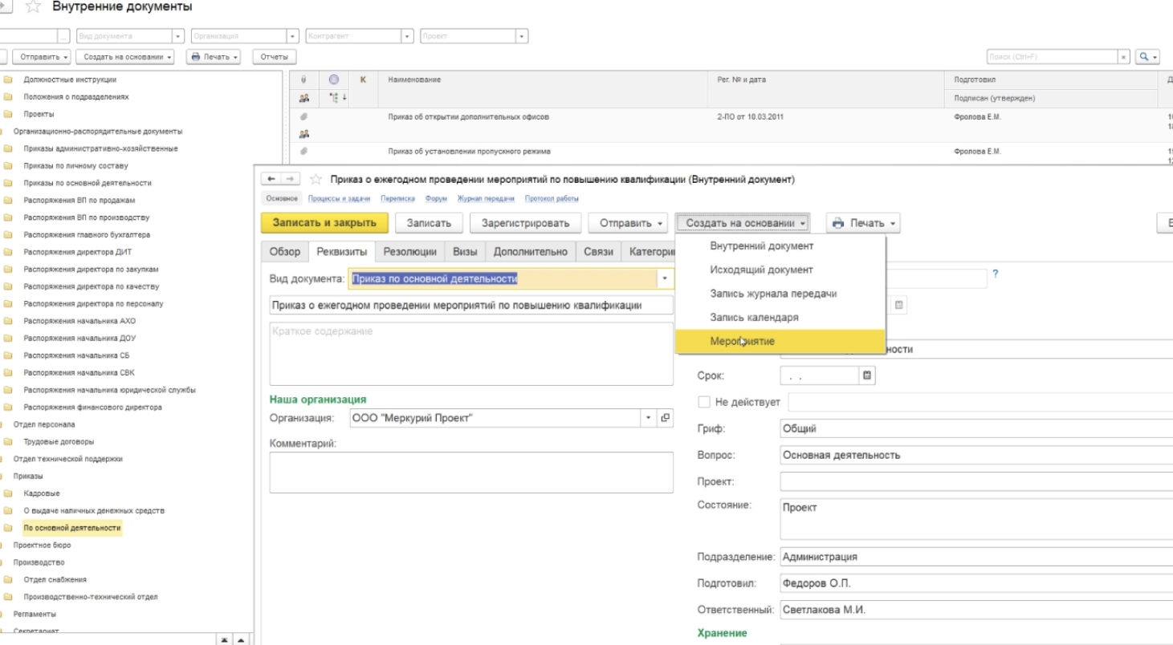Open the Организация link icon beside ООО Меркурий Проект

point(665,418)
